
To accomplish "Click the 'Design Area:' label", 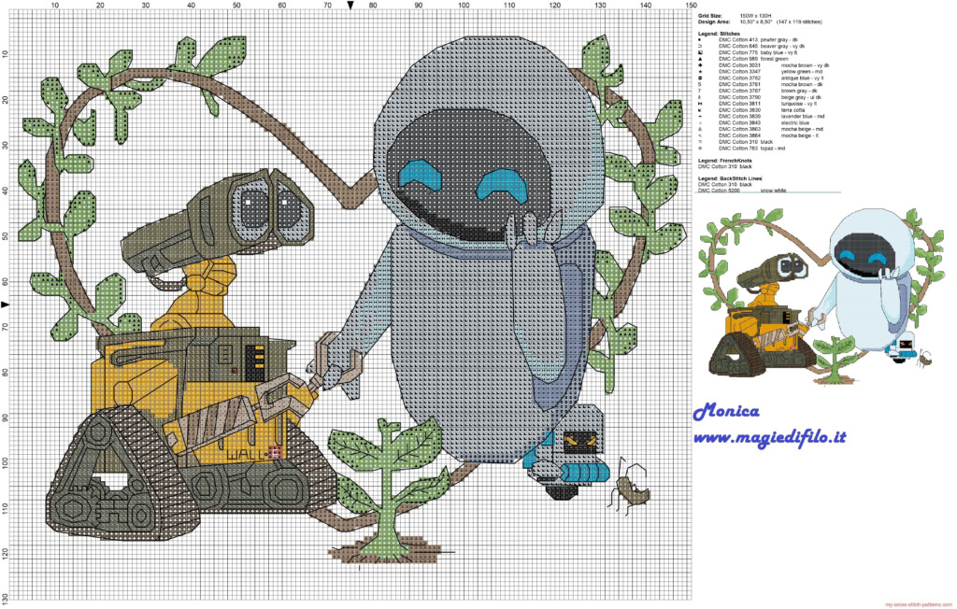I will click(x=714, y=22).
